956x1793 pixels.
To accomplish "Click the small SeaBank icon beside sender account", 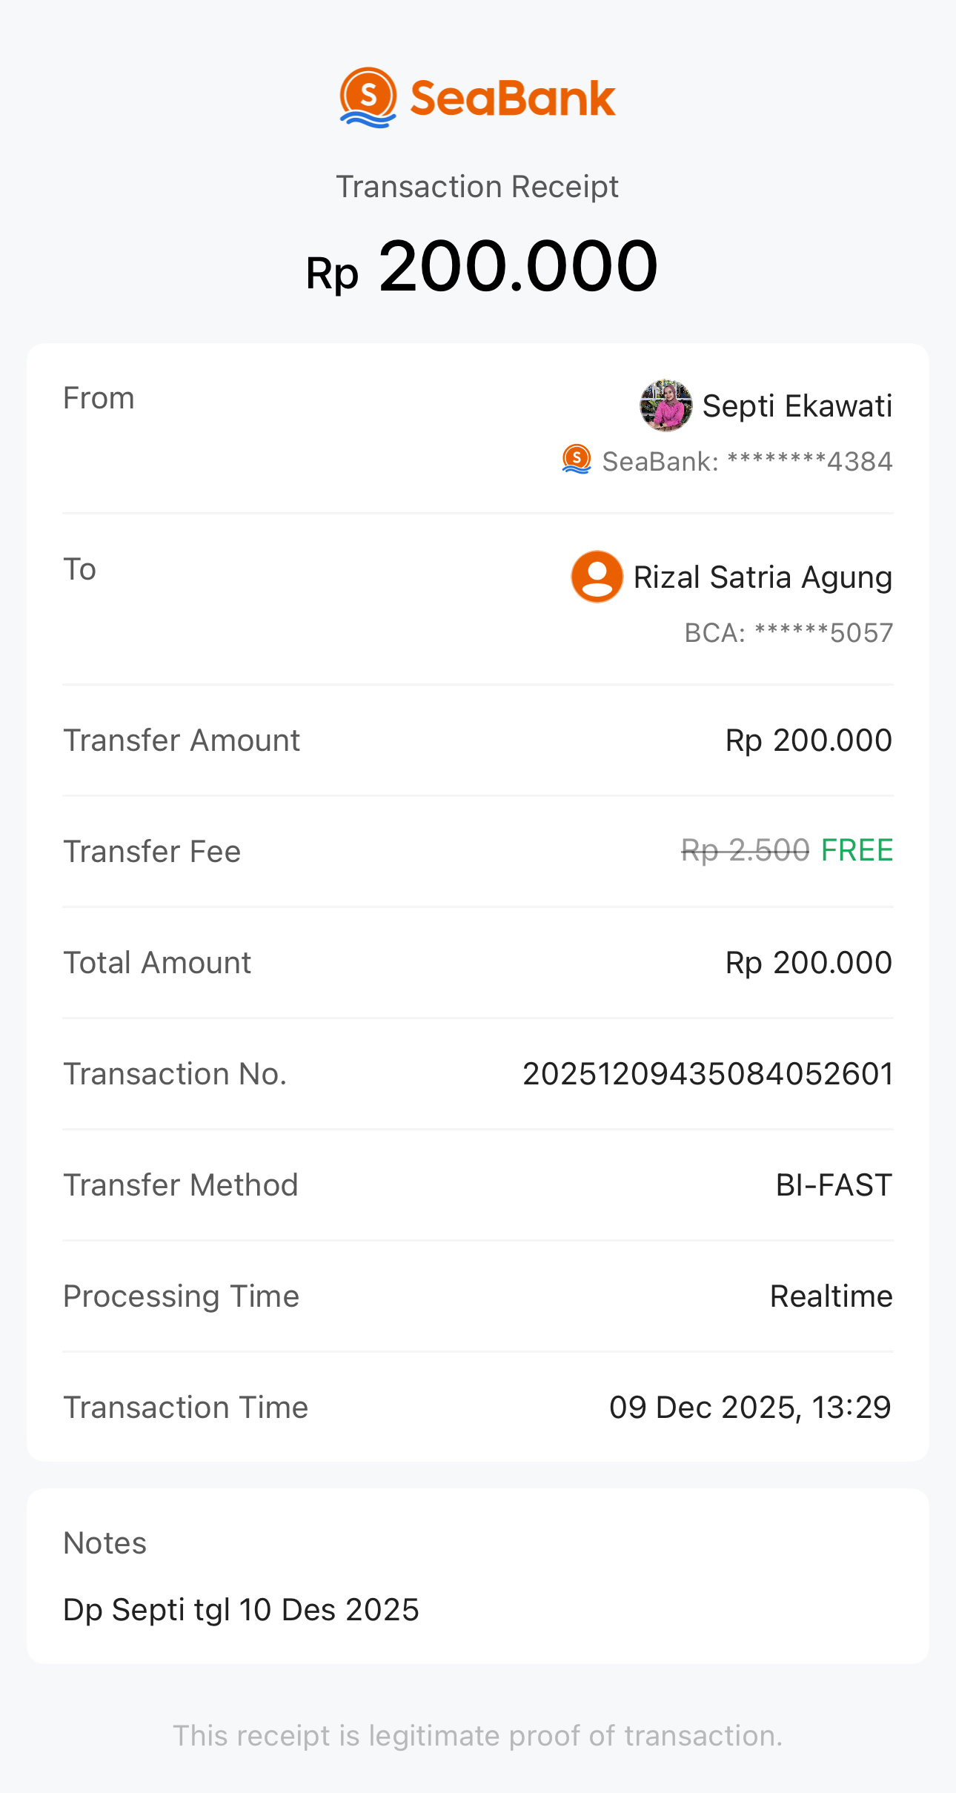I will point(577,460).
